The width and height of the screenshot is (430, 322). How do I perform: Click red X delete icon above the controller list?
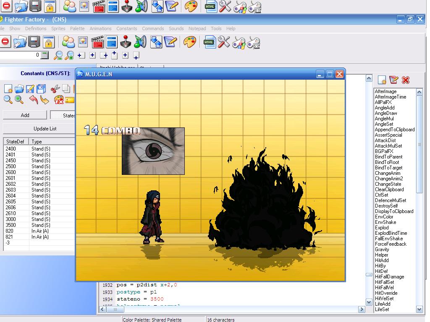(x=406, y=80)
